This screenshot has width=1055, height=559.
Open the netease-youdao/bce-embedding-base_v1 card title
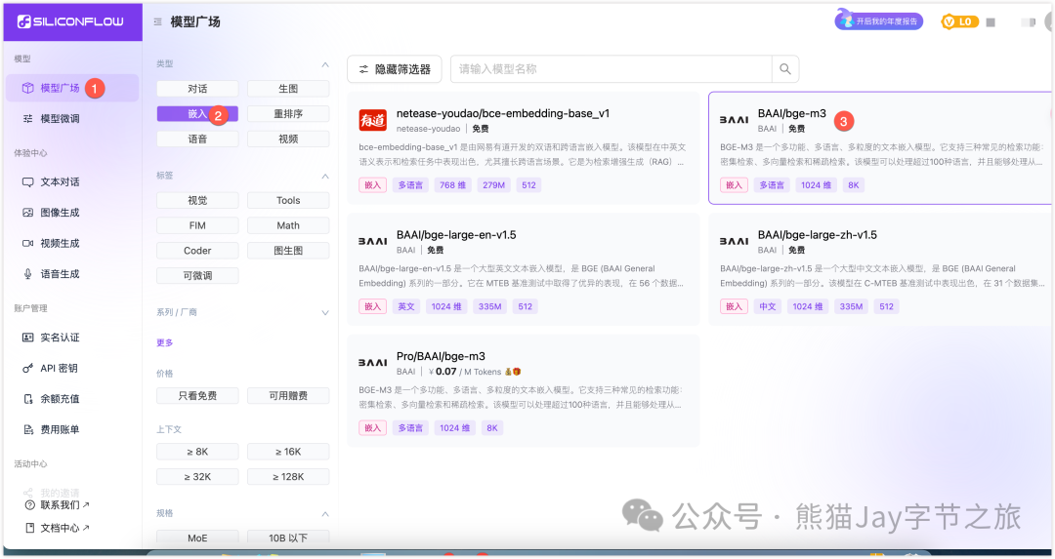click(503, 113)
